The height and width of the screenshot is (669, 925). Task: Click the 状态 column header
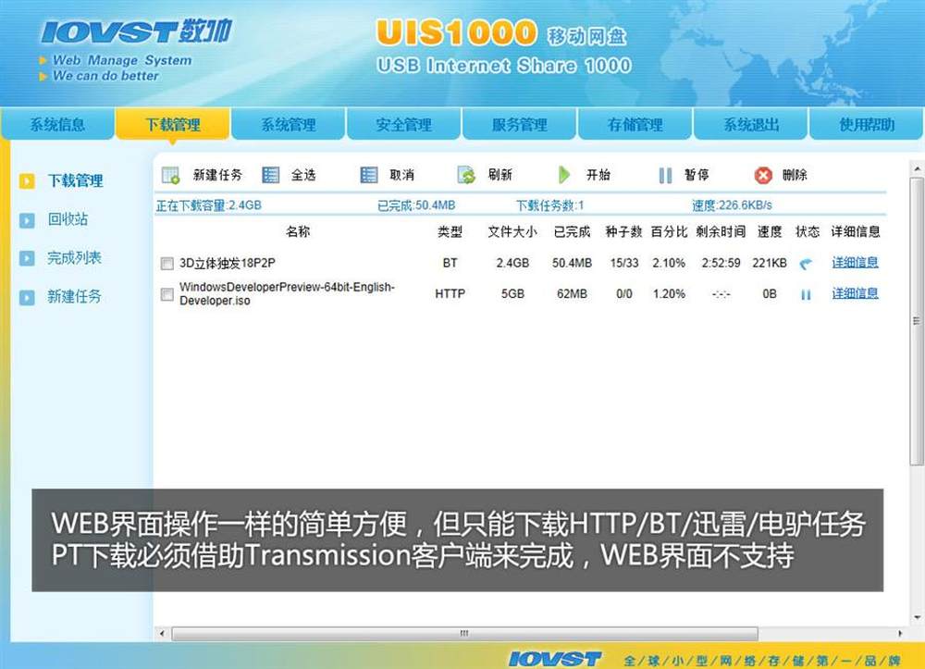(x=807, y=231)
